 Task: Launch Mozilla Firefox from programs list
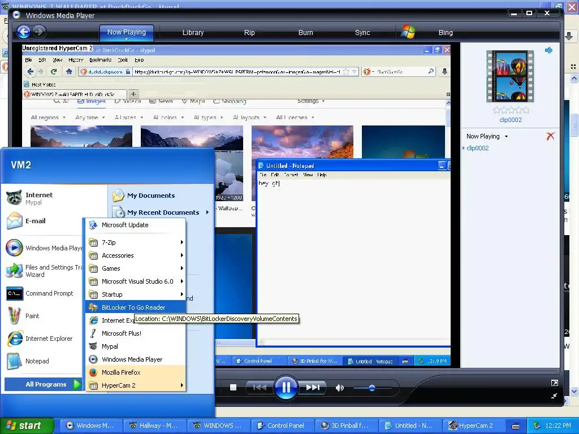tap(136, 372)
